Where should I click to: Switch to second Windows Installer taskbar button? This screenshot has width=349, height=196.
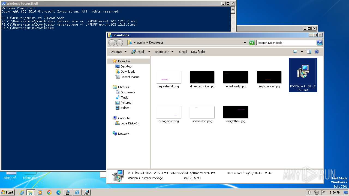tap(86, 192)
